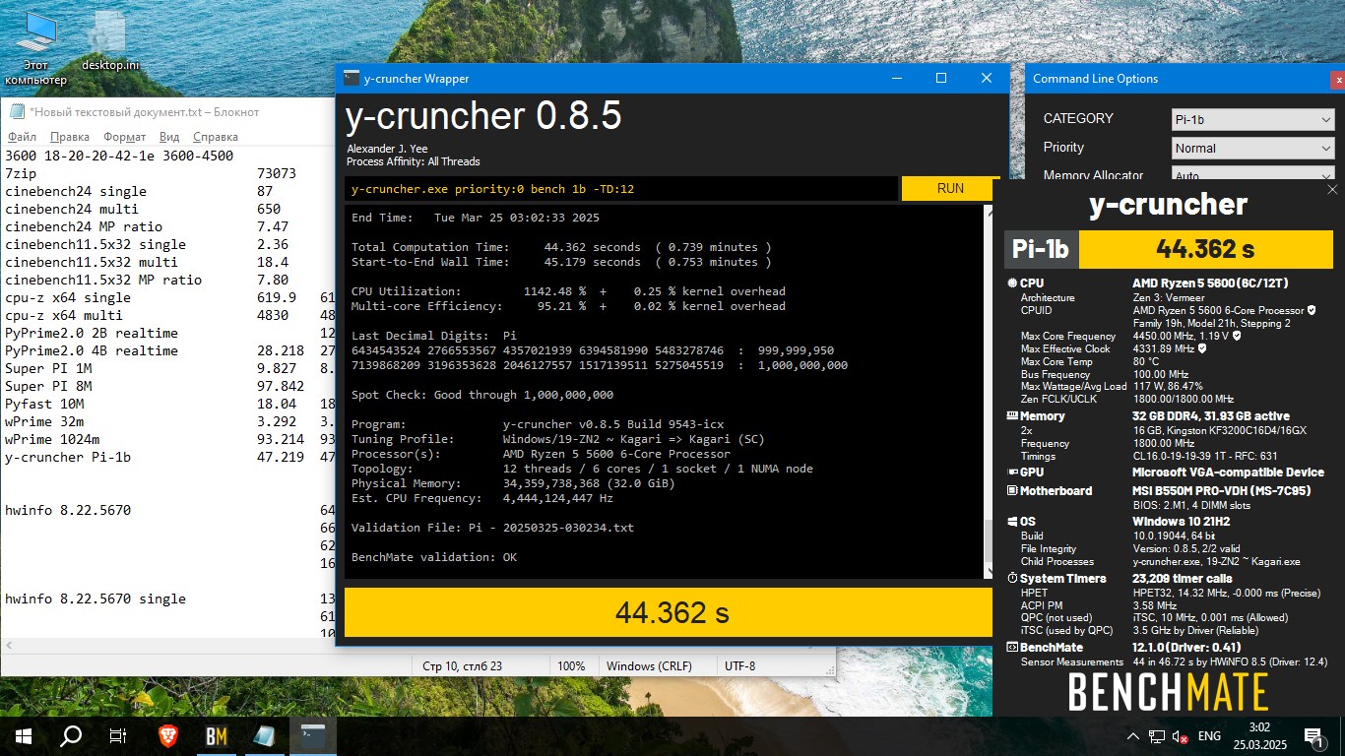This screenshot has width=1345, height=756.
Task: Switch ENG input language indicator
Action: pos(1209,735)
